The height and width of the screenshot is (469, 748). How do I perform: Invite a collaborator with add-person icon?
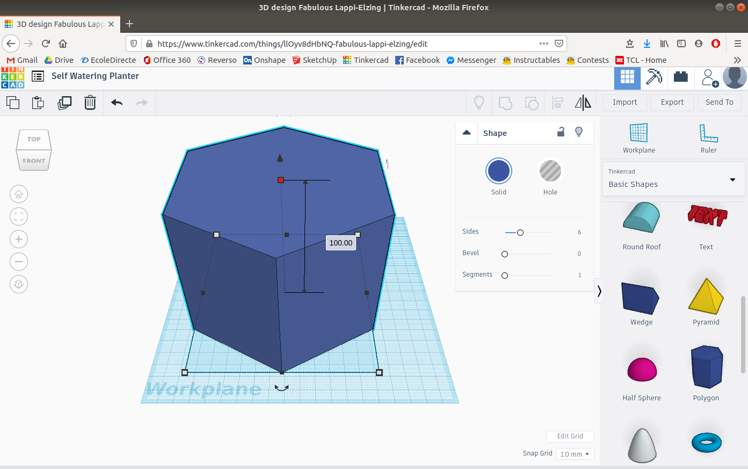[709, 78]
